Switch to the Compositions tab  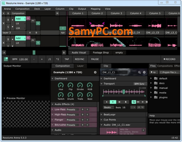(x=165, y=66)
